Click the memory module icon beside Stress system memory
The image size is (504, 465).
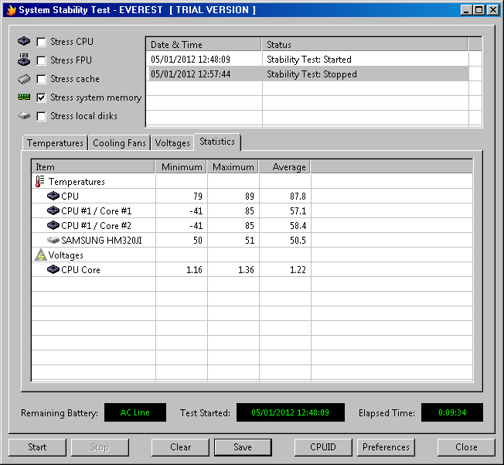click(x=24, y=97)
